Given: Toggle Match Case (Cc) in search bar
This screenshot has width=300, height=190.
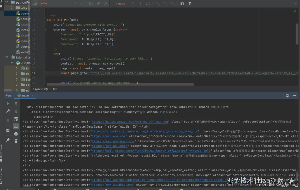Looking at the screenshot, I should point(91,4).
